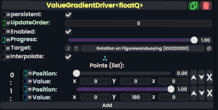218x110 pixels.
Task: Click the teal fan icon above Points
Action: click(105, 59)
